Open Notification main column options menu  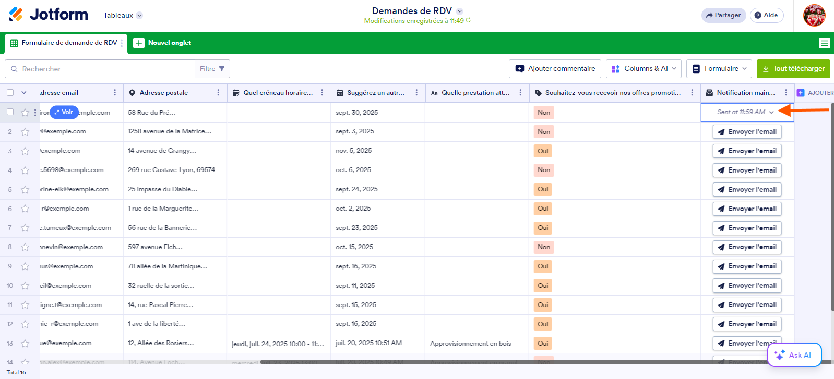coord(786,93)
